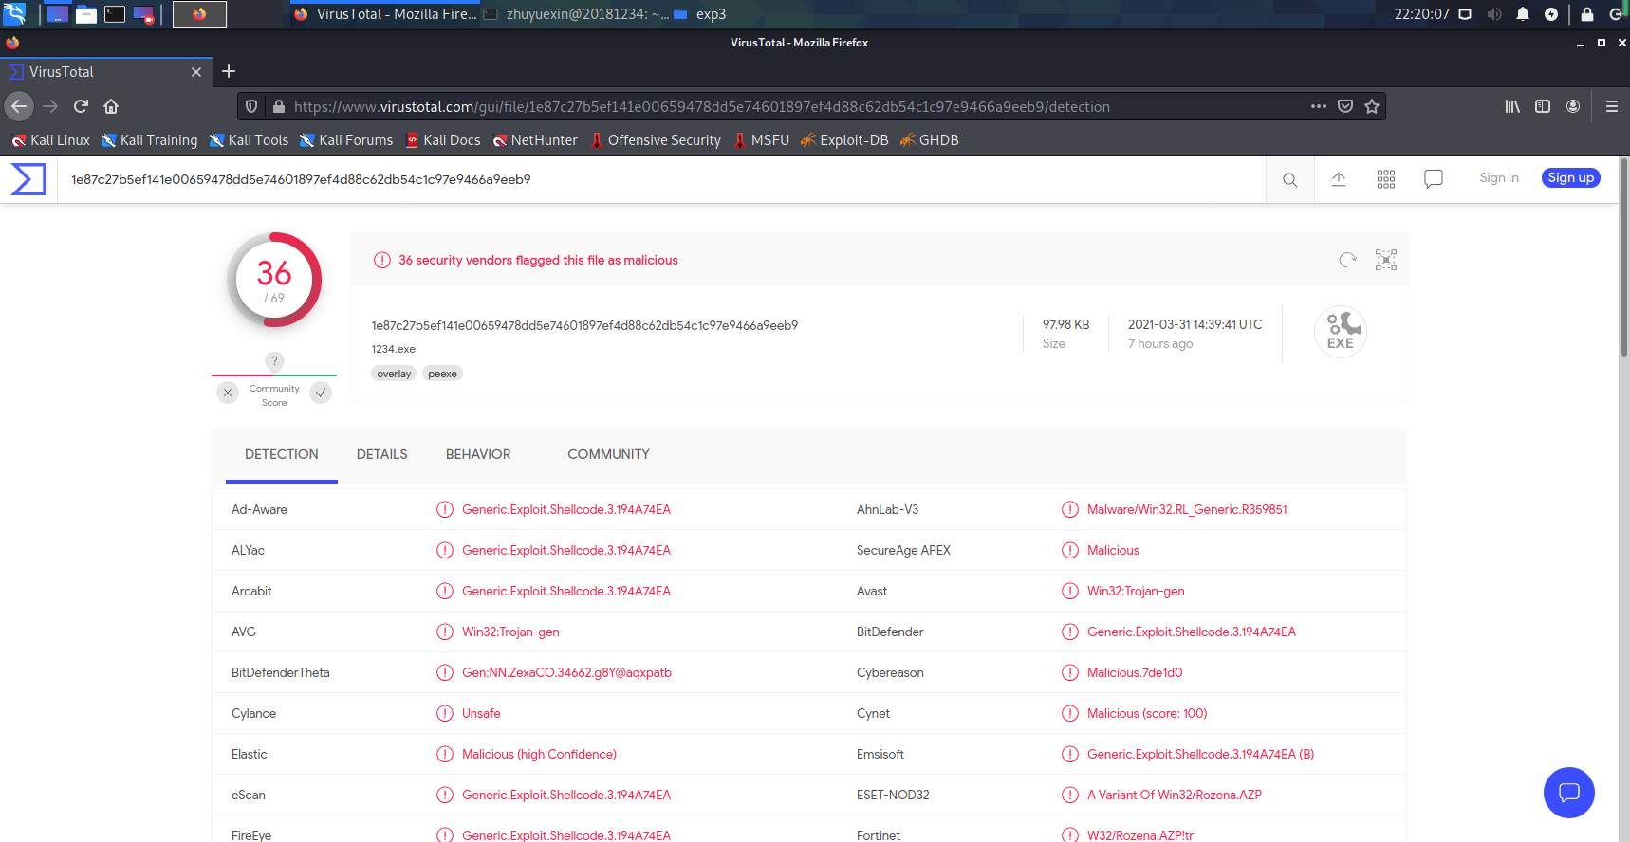This screenshot has width=1630, height=842.
Task: Click the page vertical scrollbar
Action: tap(1623, 256)
